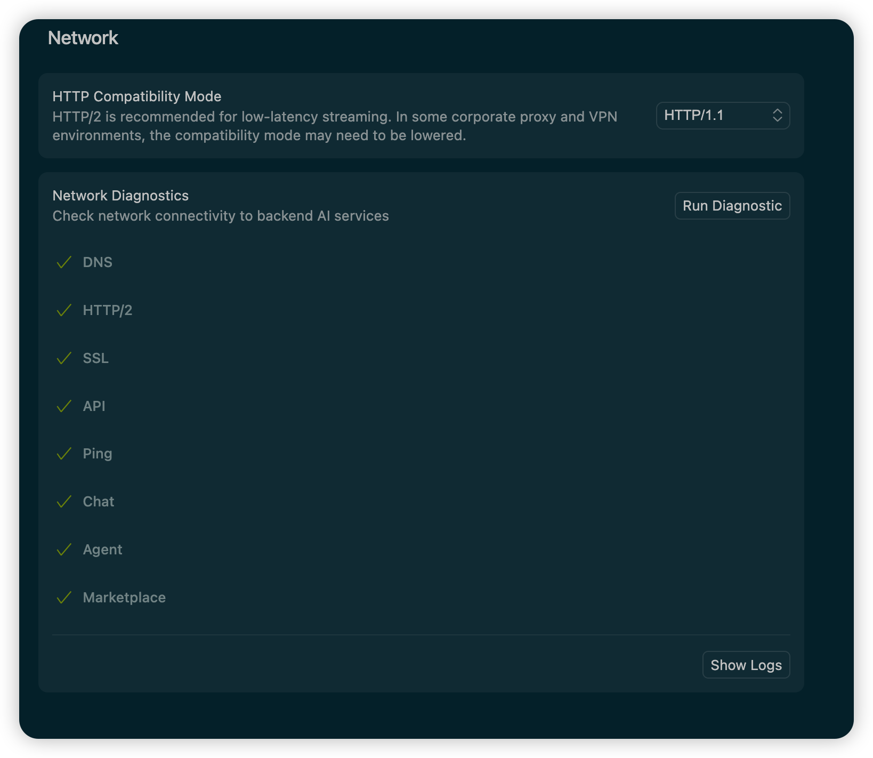Click the Marketplace check mark icon
Image resolution: width=873 pixels, height=758 pixels.
64,598
